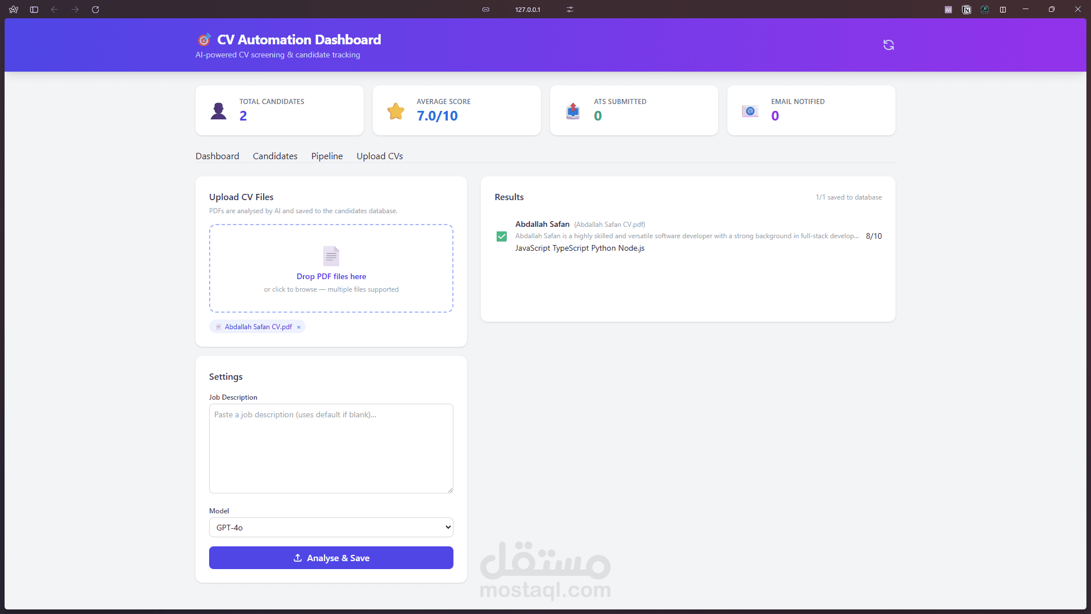This screenshot has width=1091, height=614.
Task: Open the Notion extension icon
Action: click(x=967, y=10)
